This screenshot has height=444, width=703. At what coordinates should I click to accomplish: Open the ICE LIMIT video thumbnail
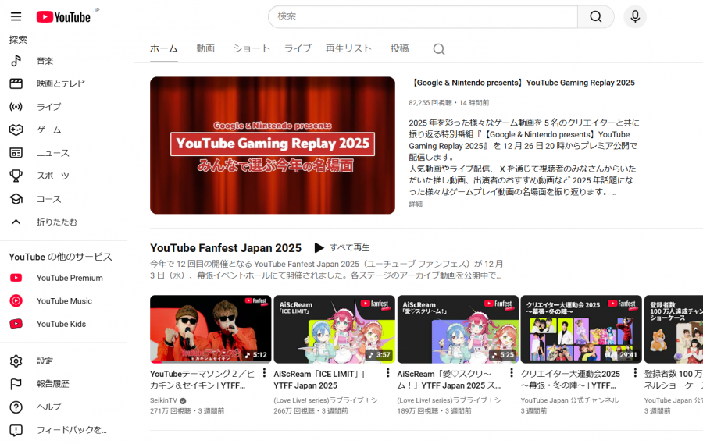pyautogui.click(x=334, y=329)
